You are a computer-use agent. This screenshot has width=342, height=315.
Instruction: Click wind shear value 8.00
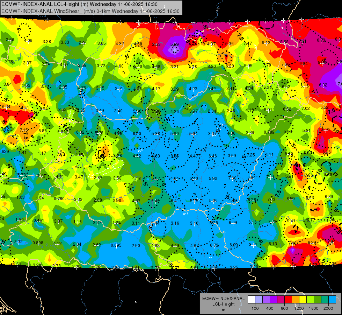pos(137,133)
